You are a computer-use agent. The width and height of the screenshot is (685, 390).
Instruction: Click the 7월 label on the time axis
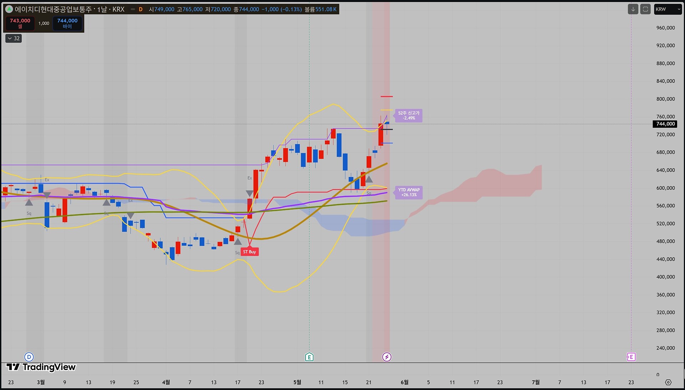[x=536, y=382]
